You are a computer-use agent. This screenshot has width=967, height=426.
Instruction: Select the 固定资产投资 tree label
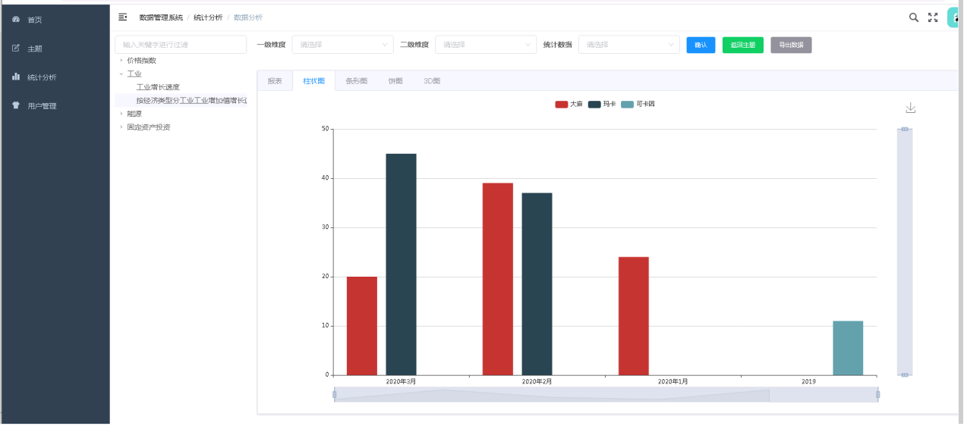pyautogui.click(x=149, y=127)
